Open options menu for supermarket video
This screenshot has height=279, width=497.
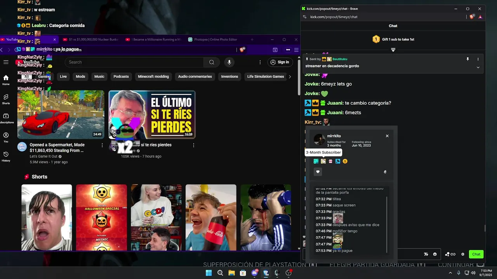(x=102, y=145)
